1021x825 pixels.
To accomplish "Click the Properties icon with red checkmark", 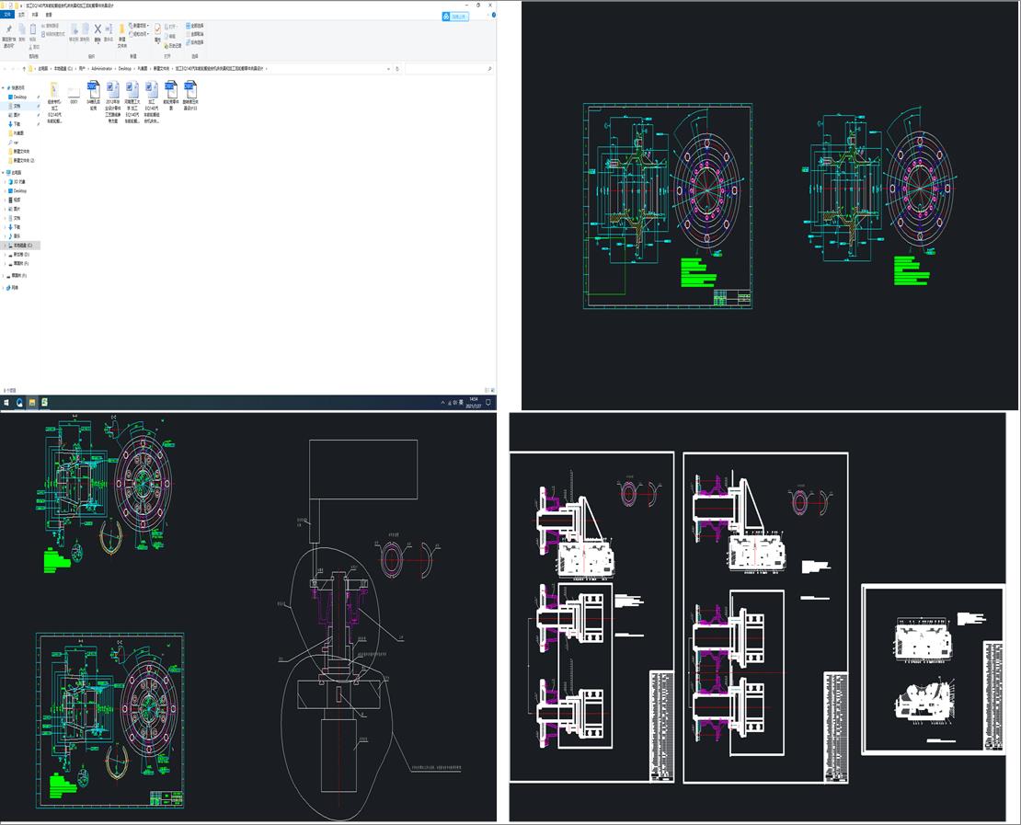I will 157,29.
